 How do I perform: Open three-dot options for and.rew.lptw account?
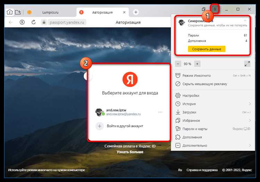(160, 112)
